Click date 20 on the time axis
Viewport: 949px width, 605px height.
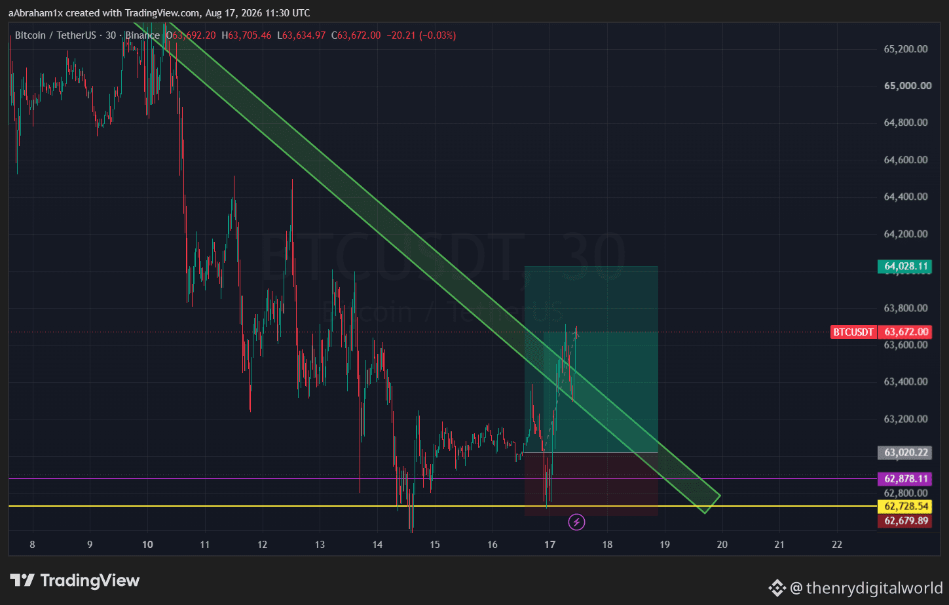[x=722, y=545]
